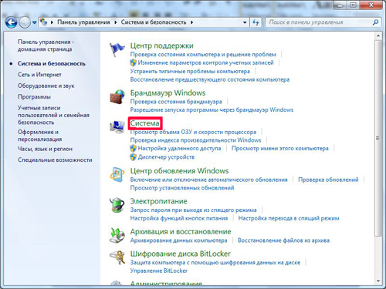Click the Back navigation arrow button
This screenshot has width=386, height=289.
pyautogui.click(x=12, y=22)
